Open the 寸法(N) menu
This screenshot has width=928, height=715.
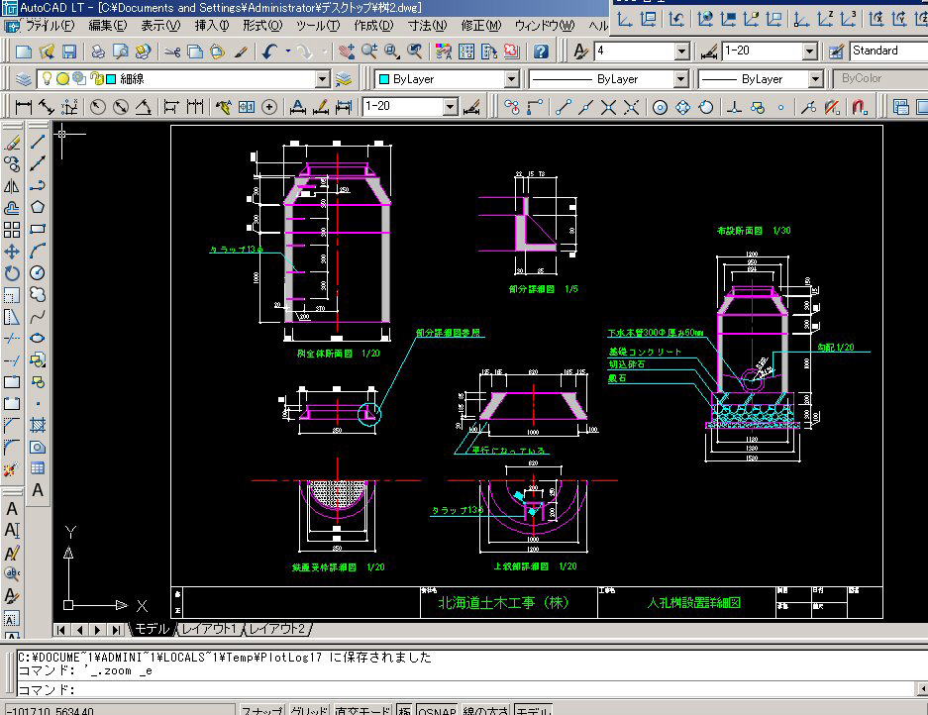(x=427, y=26)
